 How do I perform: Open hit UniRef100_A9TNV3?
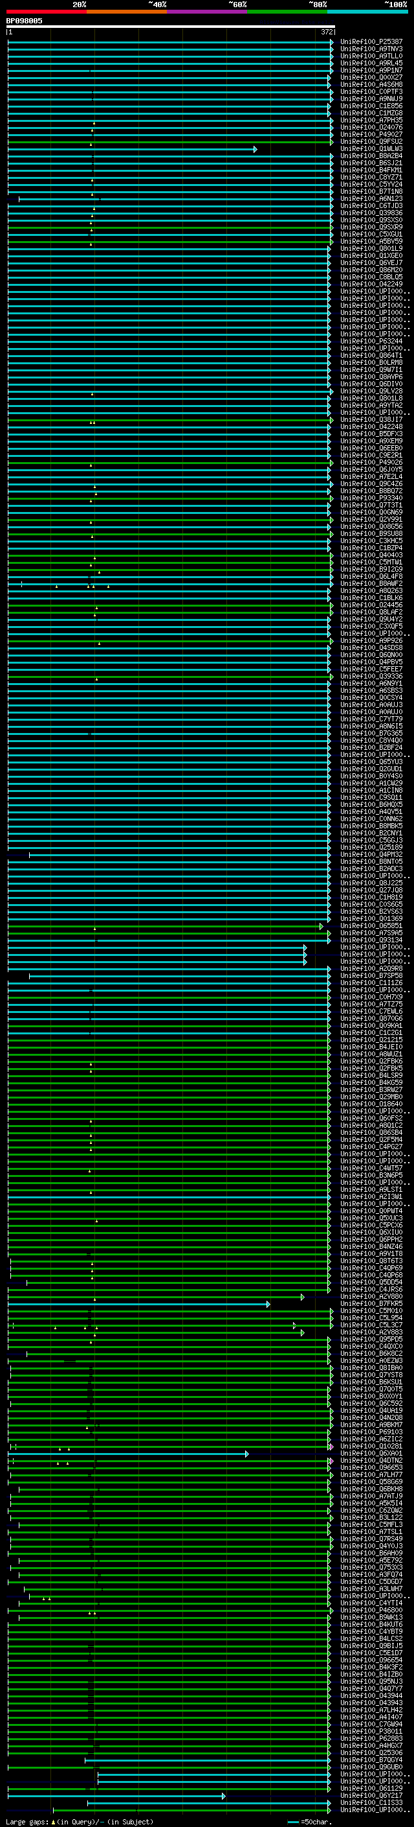click(x=371, y=49)
